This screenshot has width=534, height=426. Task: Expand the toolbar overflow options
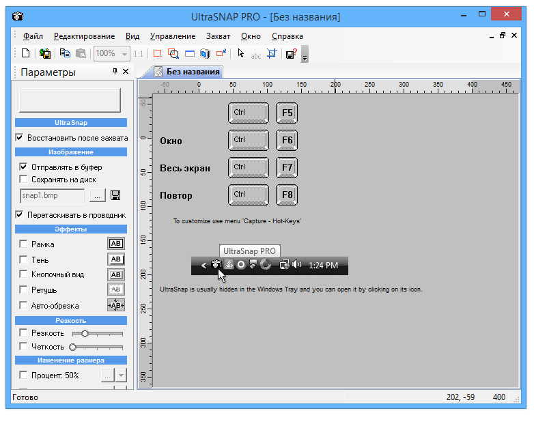click(305, 54)
